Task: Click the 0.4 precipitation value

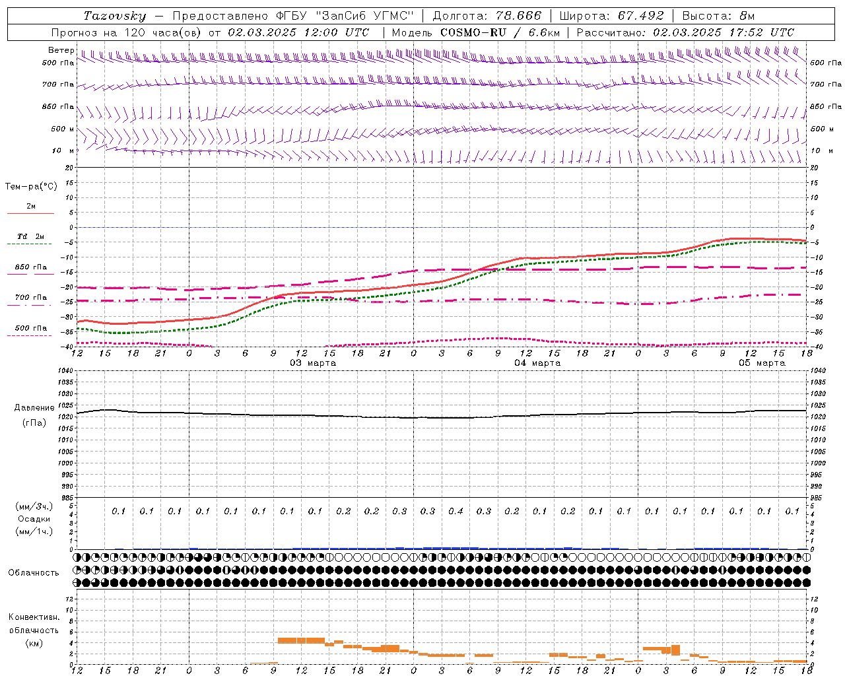Action: tap(456, 511)
